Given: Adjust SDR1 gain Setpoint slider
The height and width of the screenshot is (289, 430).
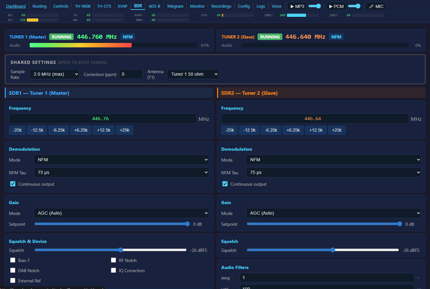Looking at the screenshot, I should point(112,224).
